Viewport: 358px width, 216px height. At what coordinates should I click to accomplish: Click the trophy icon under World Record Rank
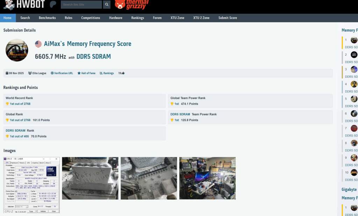[7, 104]
